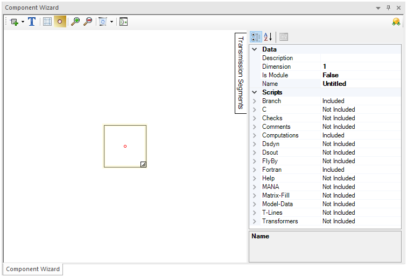Click the zoom out magnifier icon
This screenshot has height=277, width=407.
click(x=88, y=22)
